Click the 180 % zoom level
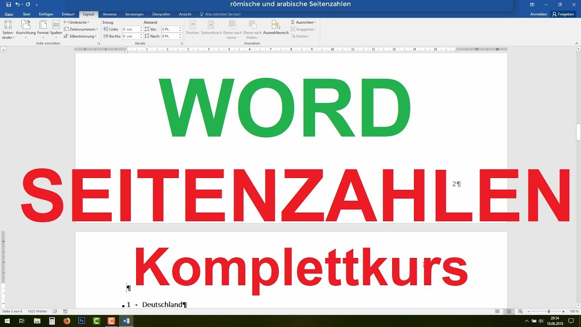This screenshot has width=581, height=327. click(x=573, y=311)
